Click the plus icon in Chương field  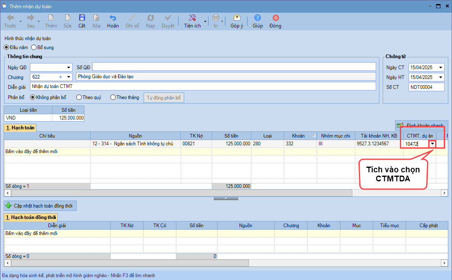(61, 77)
